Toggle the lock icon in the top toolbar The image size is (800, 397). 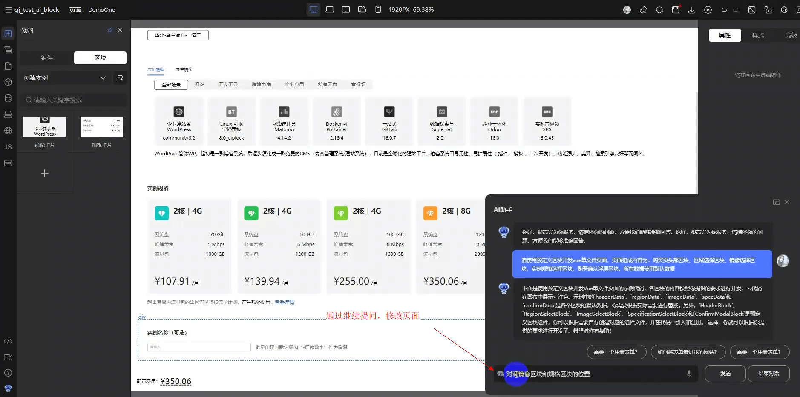point(768,9)
